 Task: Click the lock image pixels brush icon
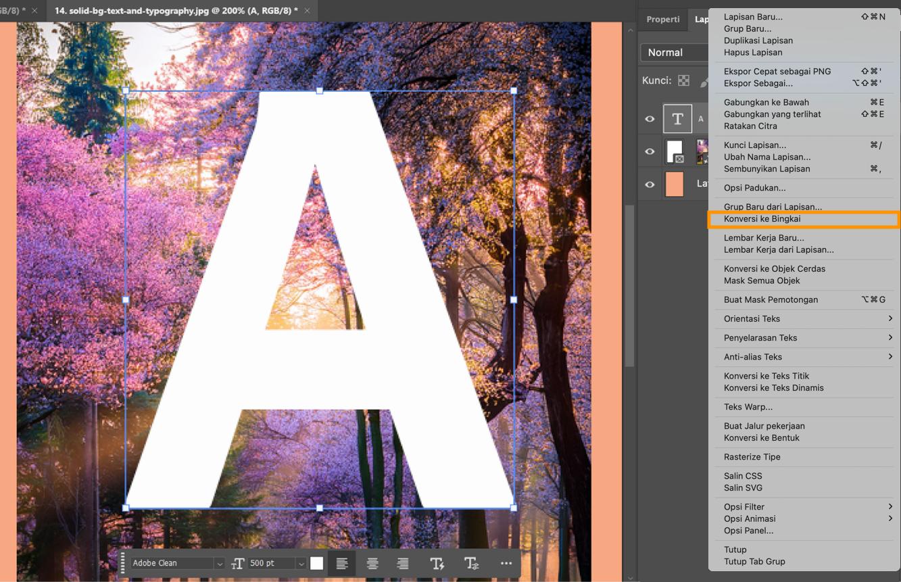tap(705, 80)
